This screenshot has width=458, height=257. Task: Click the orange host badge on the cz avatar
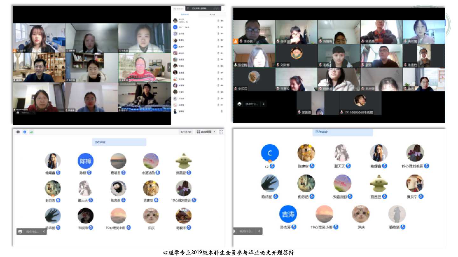pyautogui.click(x=270, y=161)
